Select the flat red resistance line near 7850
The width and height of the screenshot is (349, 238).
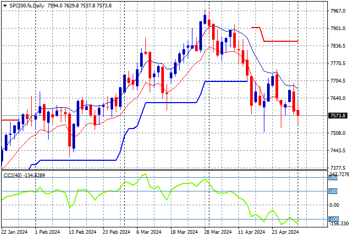(281, 41)
